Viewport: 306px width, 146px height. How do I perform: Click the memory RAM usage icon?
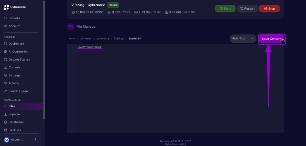click(136, 12)
